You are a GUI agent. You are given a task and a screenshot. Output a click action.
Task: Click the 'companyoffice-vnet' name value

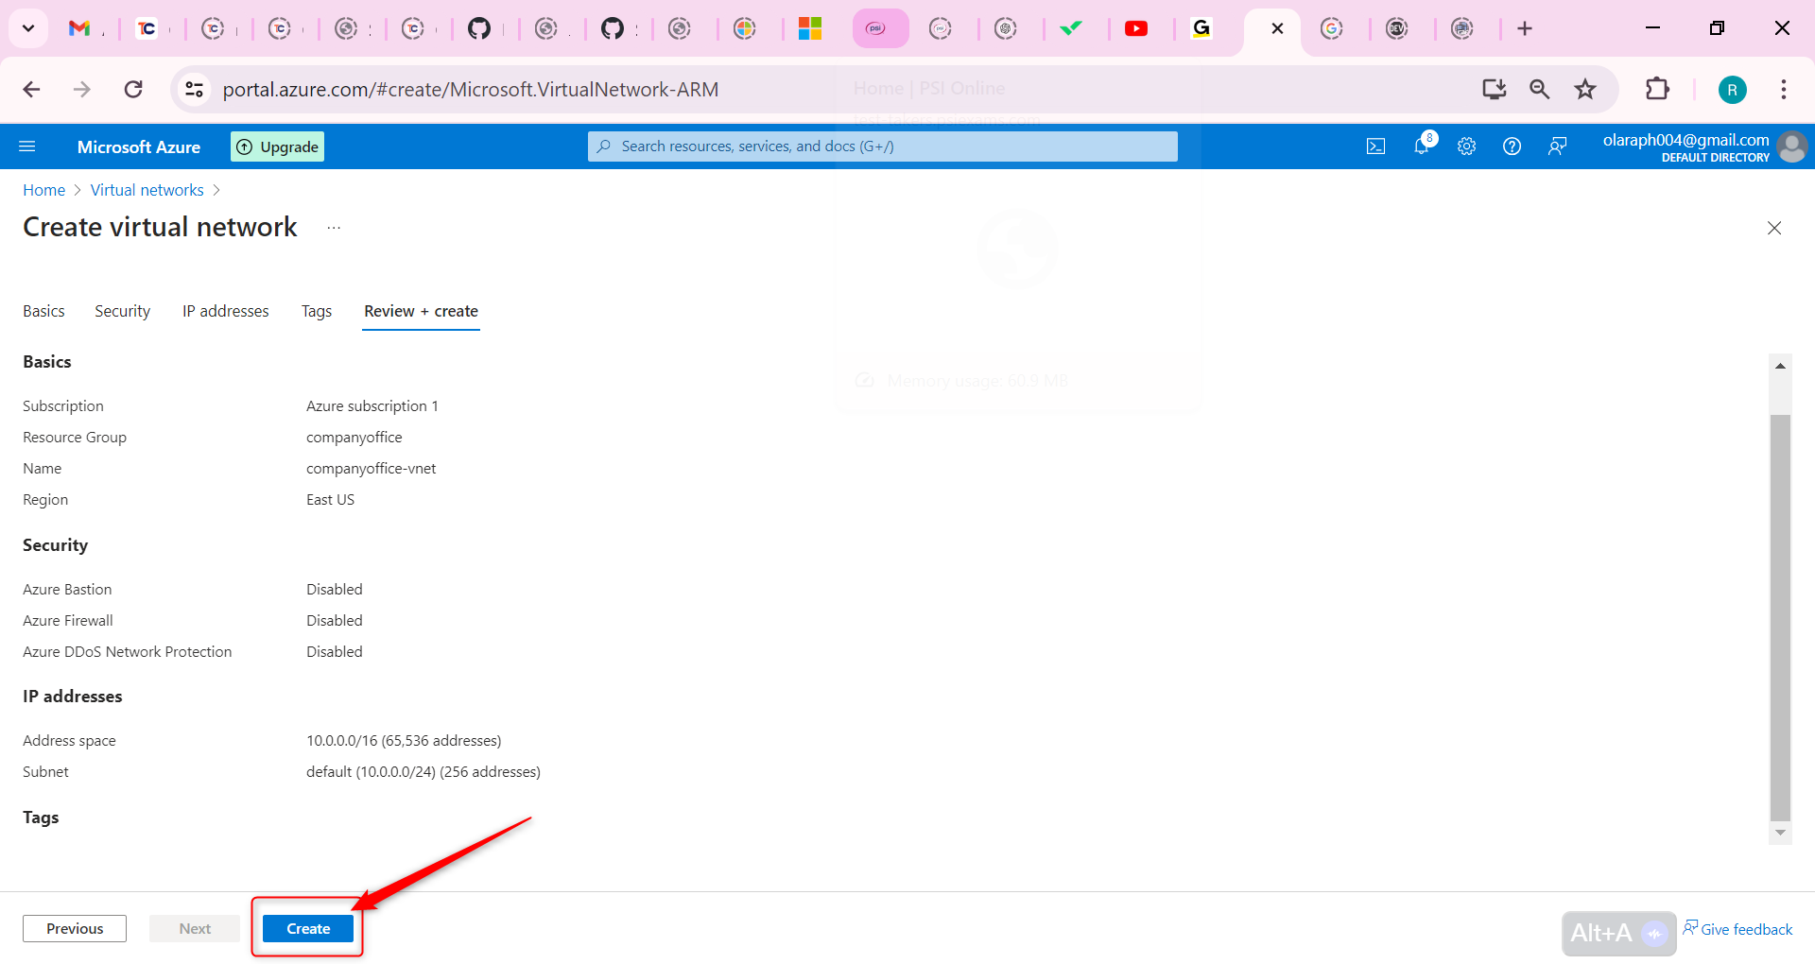tap(372, 468)
